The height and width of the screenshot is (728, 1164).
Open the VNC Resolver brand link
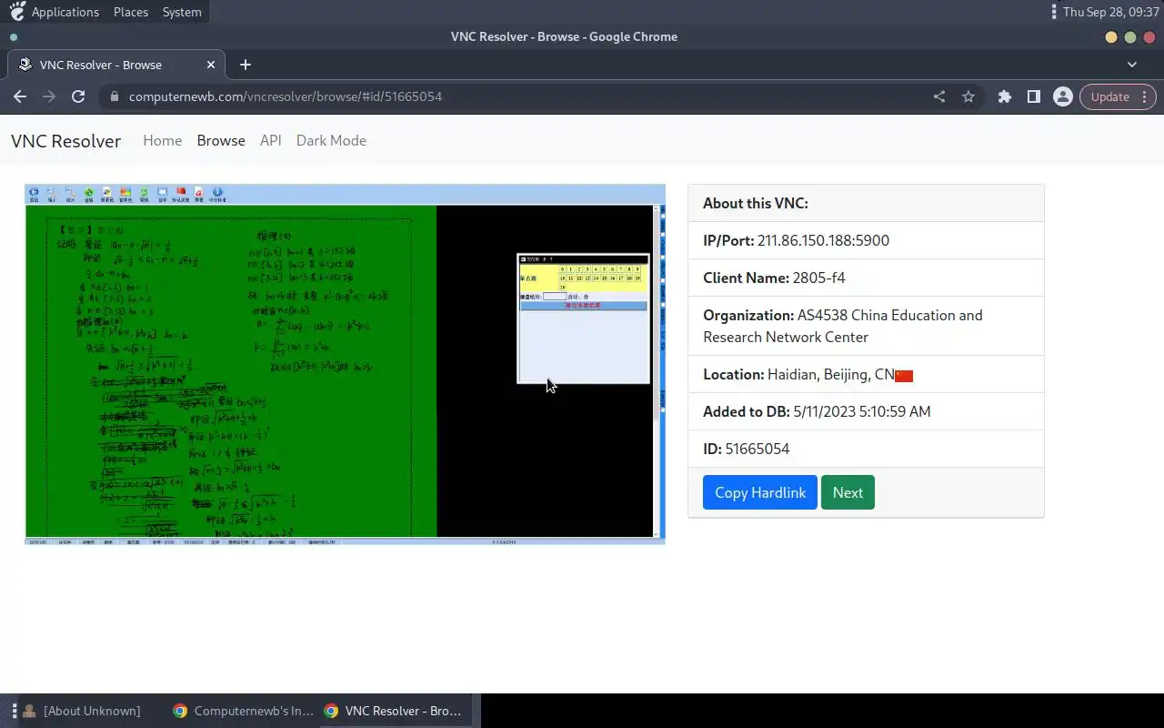tap(65, 141)
